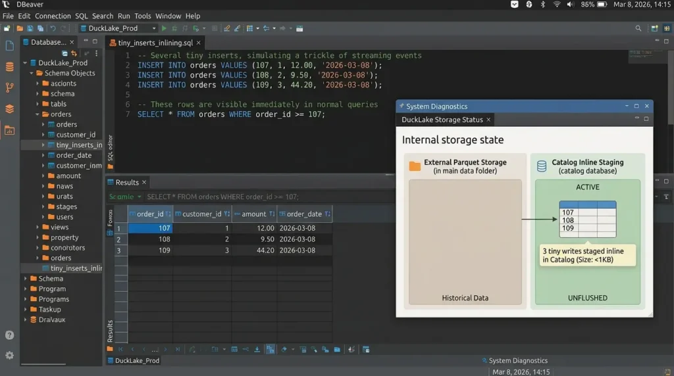Screen dimensions: 674x376
Task: Click the undo arrow in the main toolbar
Action: click(53, 28)
